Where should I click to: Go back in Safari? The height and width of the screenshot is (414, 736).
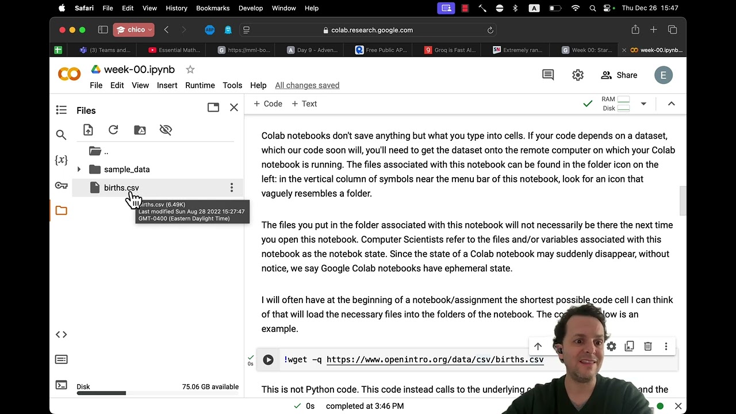[166, 30]
